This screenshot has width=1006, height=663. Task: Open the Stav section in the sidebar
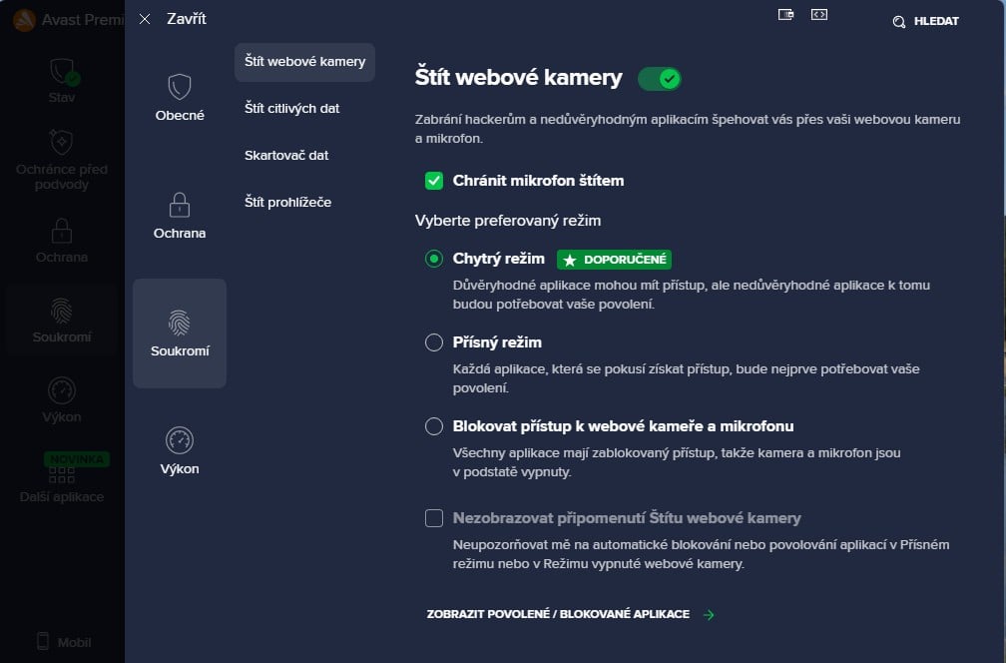[61, 77]
